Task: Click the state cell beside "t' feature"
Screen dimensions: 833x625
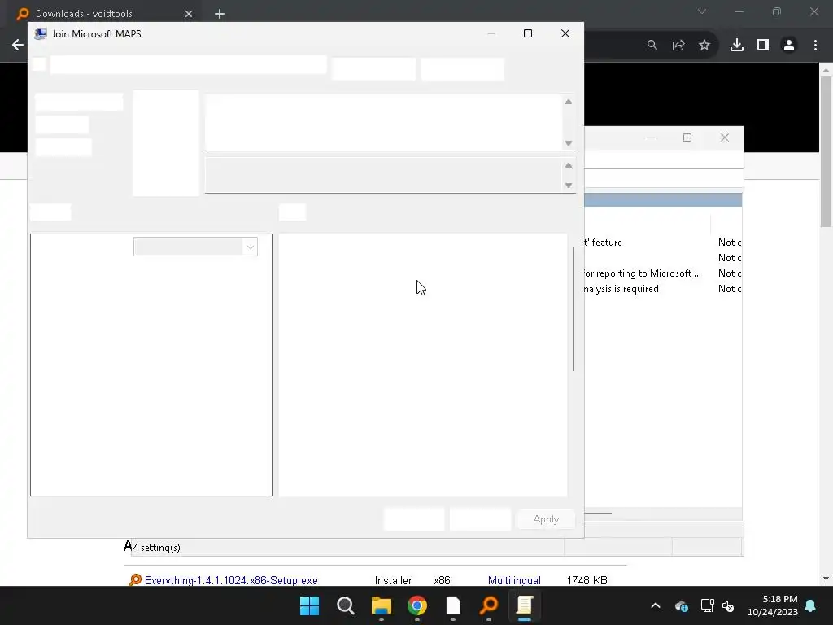Action: pos(730,243)
